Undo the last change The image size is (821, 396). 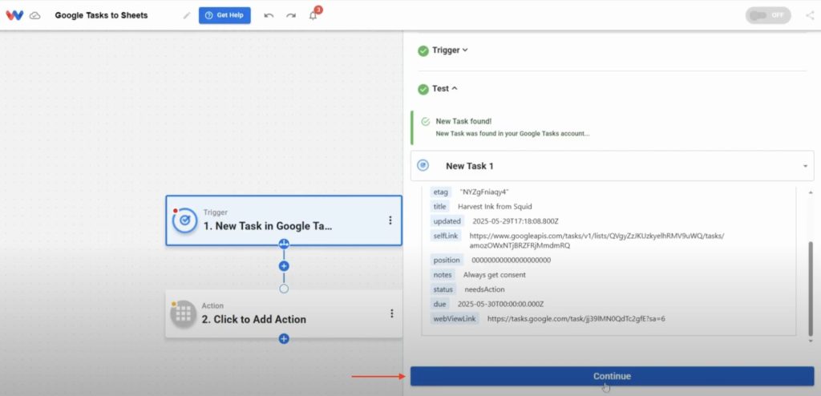click(x=269, y=16)
